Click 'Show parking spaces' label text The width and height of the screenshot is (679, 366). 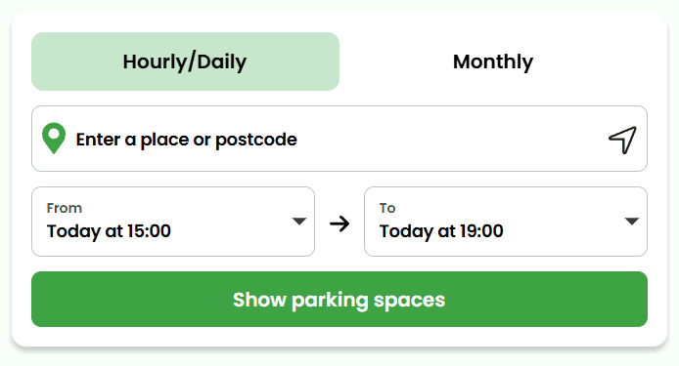(339, 300)
